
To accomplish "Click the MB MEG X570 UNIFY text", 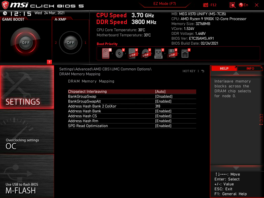I will pos(199,14).
